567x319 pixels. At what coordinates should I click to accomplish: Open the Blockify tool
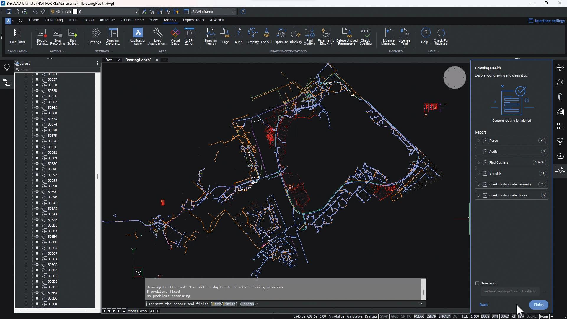pos(296,36)
